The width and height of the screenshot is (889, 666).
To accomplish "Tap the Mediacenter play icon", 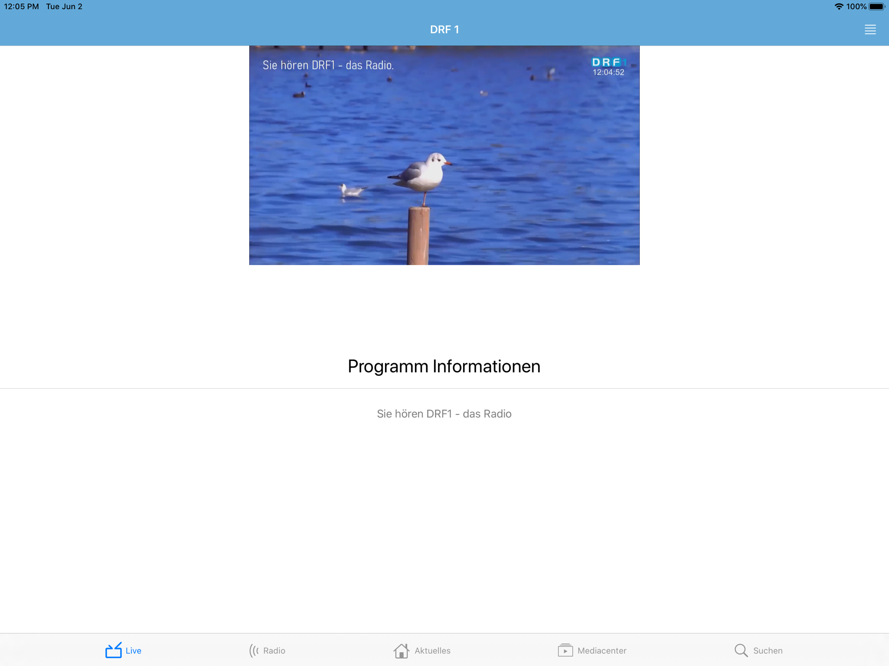I will click(x=565, y=650).
